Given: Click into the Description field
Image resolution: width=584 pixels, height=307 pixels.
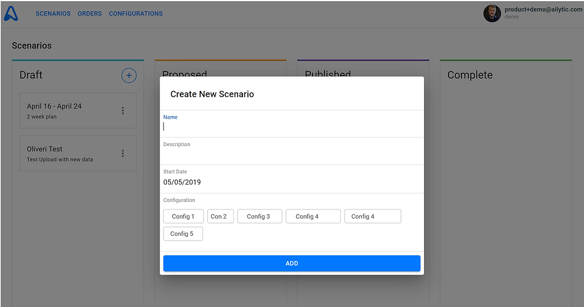Looking at the screenshot, I should click(x=292, y=154).
